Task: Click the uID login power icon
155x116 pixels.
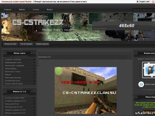Action: click(141, 84)
